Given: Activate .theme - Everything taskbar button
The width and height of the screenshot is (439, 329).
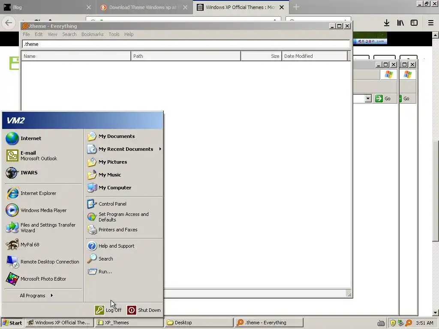Looking at the screenshot, I should pyautogui.click(x=268, y=323).
